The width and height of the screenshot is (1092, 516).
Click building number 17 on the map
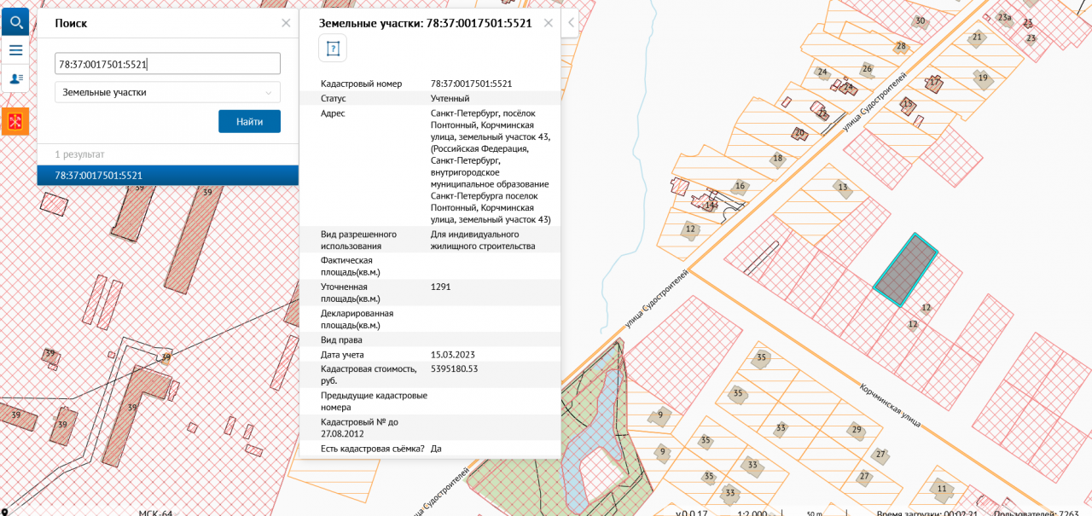tap(935, 82)
